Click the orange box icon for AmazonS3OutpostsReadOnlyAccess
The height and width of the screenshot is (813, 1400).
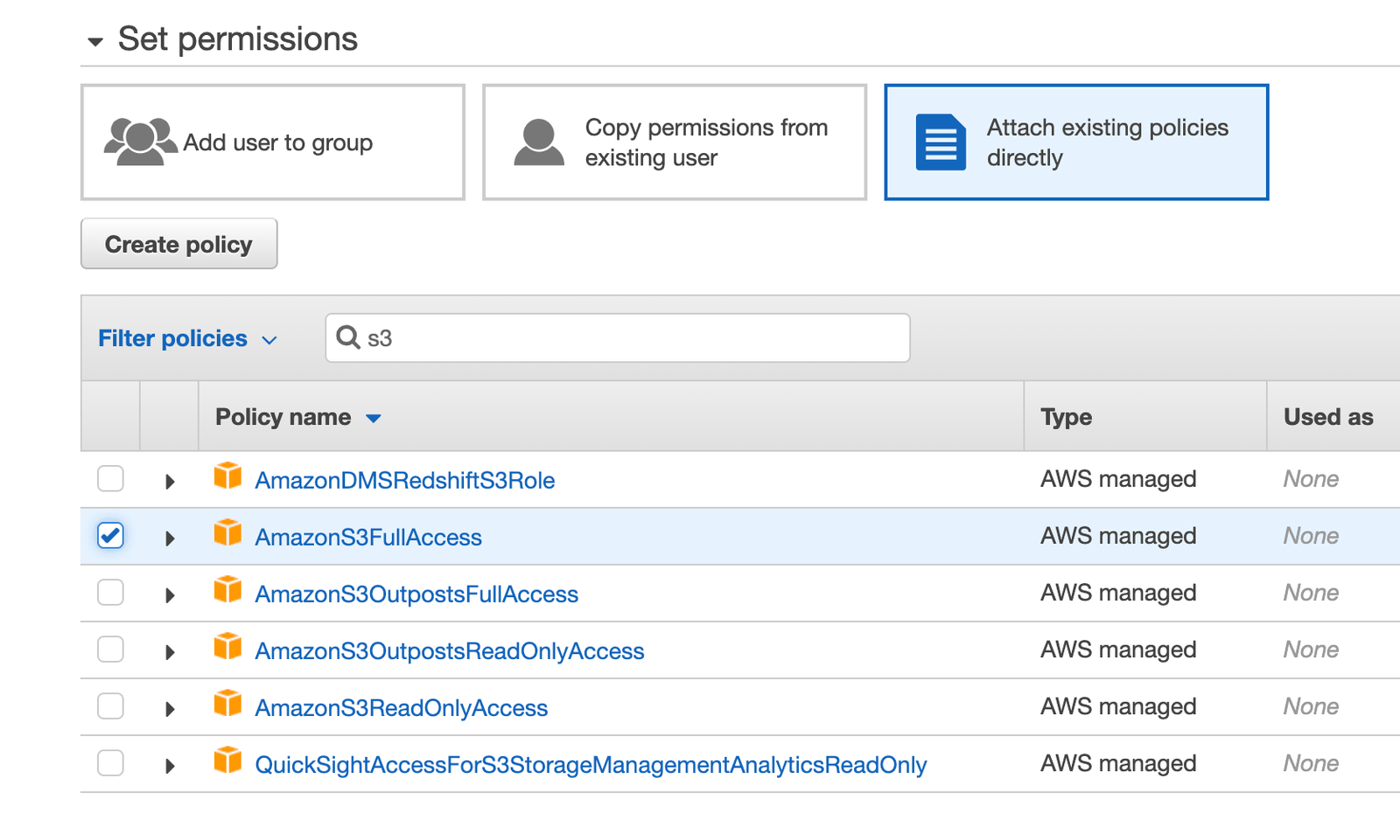click(228, 647)
